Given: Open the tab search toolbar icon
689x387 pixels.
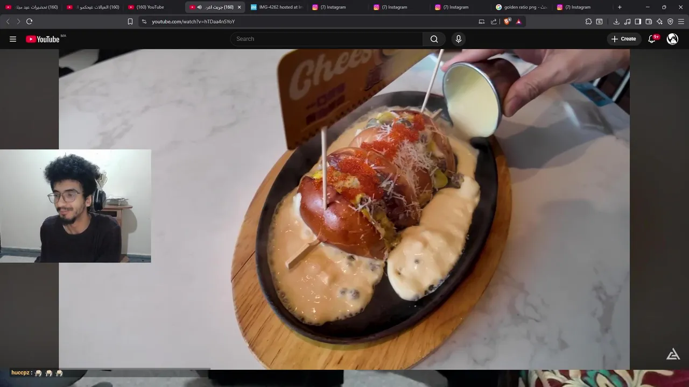Looking at the screenshot, I should point(599,21).
